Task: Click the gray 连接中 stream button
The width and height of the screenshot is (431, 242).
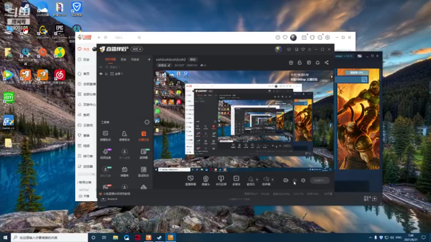Action: pyautogui.click(x=319, y=180)
